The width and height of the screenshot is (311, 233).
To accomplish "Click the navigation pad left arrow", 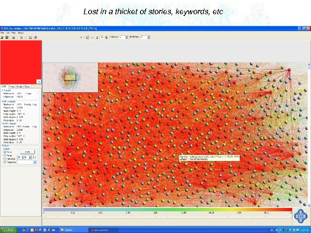I will (297, 216).
